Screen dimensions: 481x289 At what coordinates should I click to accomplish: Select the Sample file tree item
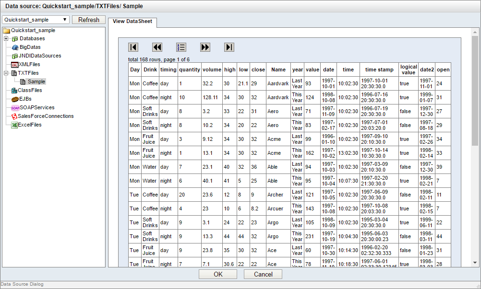[x=36, y=82]
